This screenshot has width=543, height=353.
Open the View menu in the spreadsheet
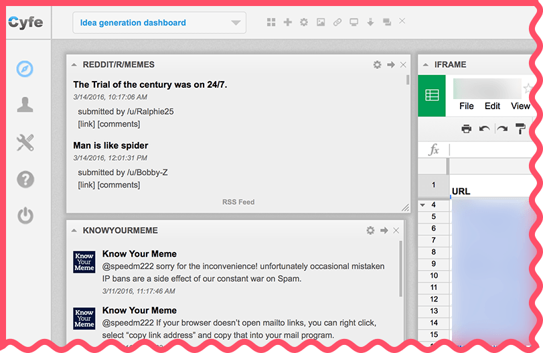pos(520,106)
